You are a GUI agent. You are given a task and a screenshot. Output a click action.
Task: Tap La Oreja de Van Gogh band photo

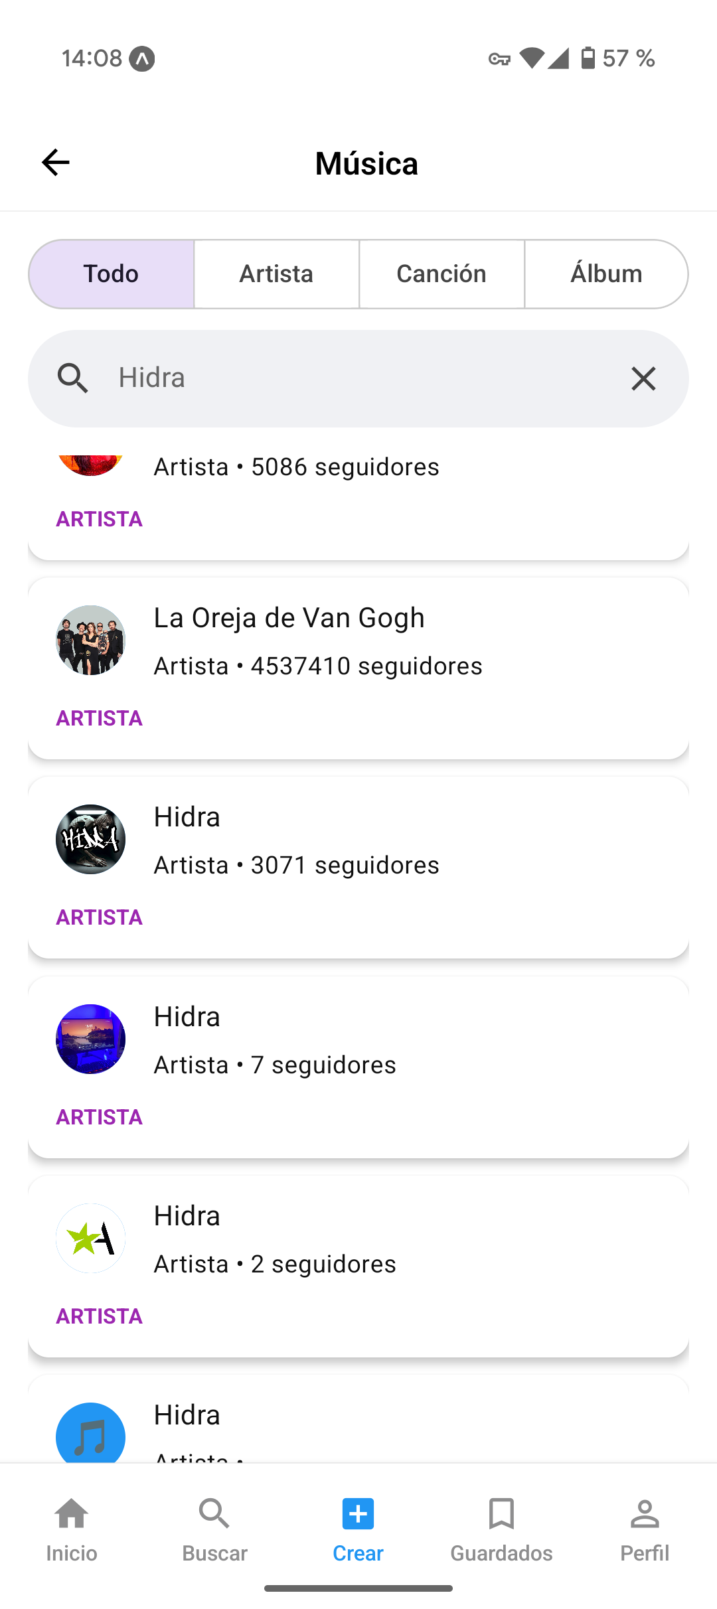coord(90,641)
